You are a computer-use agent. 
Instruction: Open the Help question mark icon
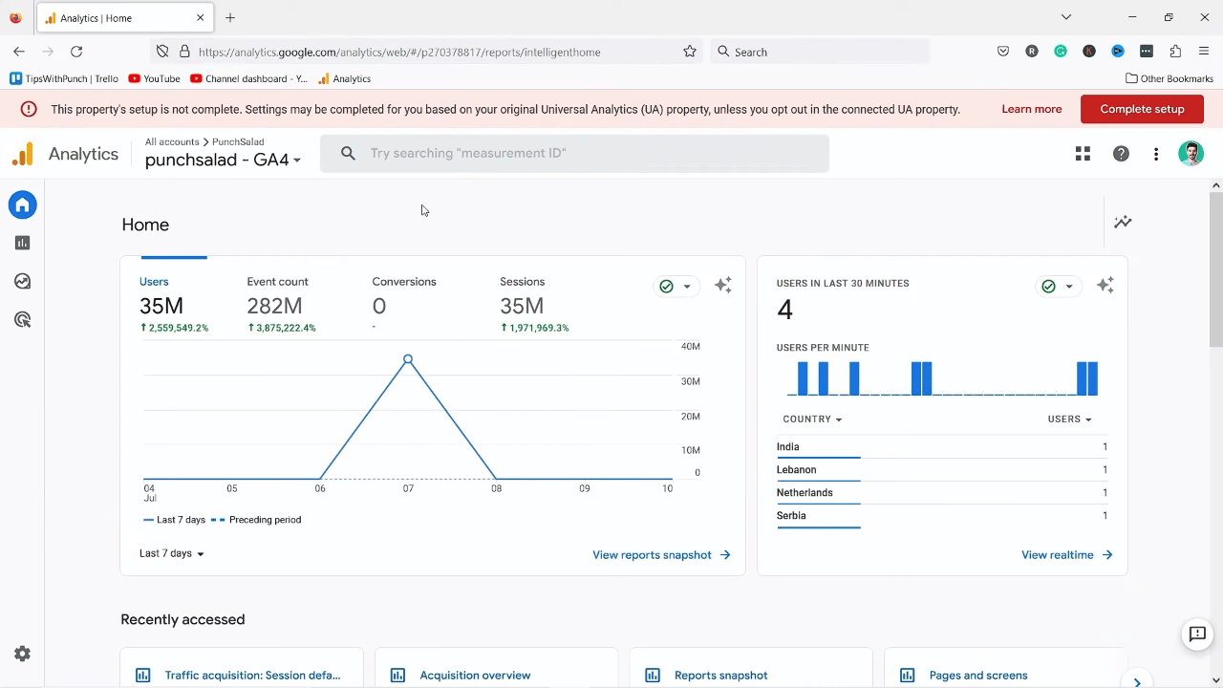tap(1121, 154)
